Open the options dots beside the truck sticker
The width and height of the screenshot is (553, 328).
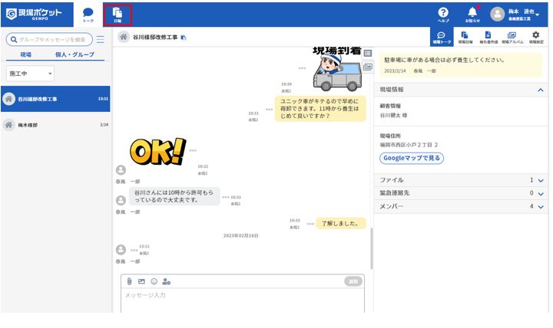[302, 68]
